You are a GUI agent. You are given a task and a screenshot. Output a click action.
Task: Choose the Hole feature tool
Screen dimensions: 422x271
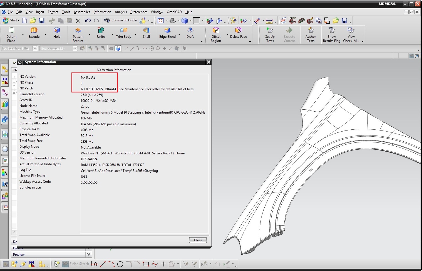[x=57, y=32]
